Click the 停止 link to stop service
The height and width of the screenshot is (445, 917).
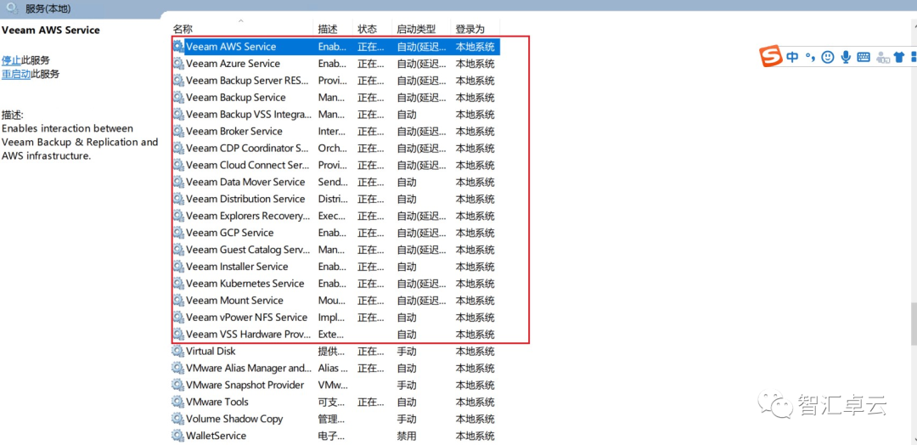[11, 60]
